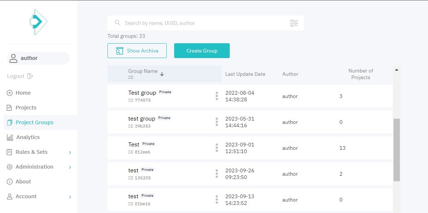Click the vertical scrollbar thumb
Viewport: 428px width, 213px height.
pyautogui.click(x=397, y=150)
